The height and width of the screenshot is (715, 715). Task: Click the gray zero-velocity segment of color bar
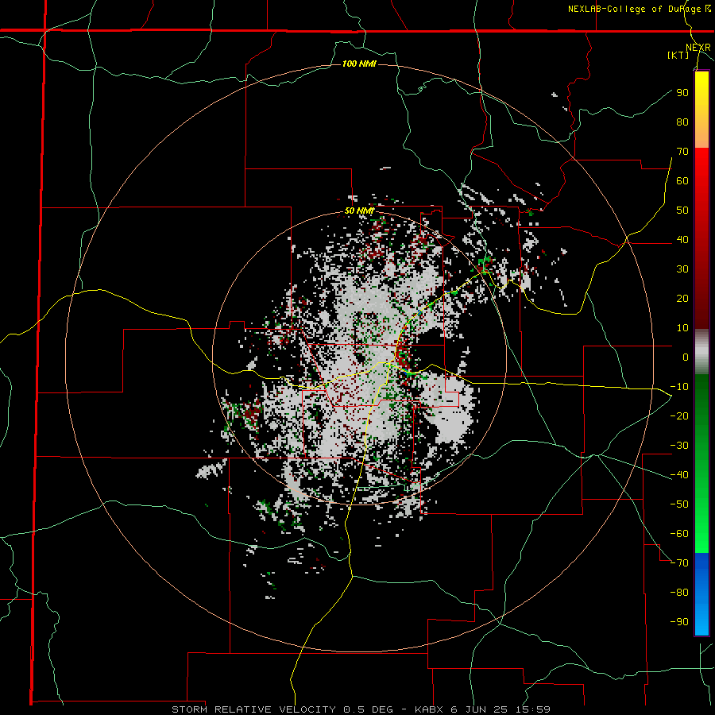[701, 352]
